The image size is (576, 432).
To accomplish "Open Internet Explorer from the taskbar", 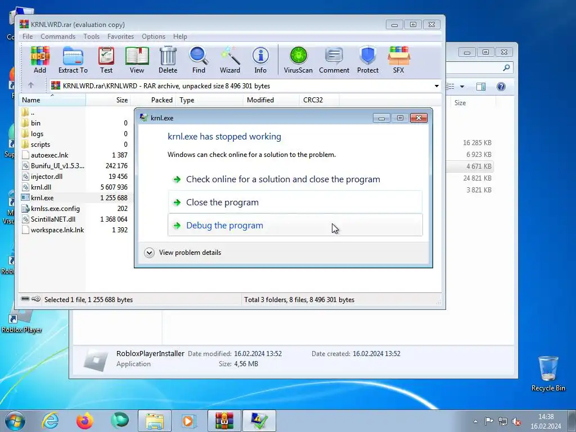I will [50, 421].
